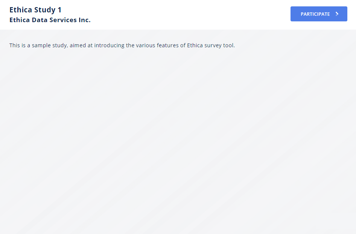Click the word PARTICIPATE on the blue button
Image resolution: width=356 pixels, height=234 pixels.
point(315,14)
